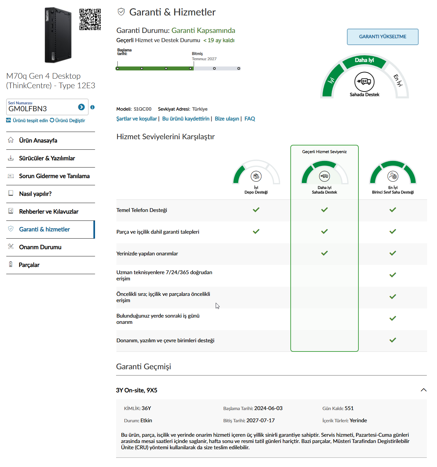Click the Sahada Destek gauge icon in comparison table
437x467 pixels.
[x=325, y=176]
